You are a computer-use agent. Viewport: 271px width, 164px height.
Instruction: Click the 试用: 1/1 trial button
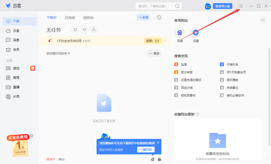(x=153, y=41)
